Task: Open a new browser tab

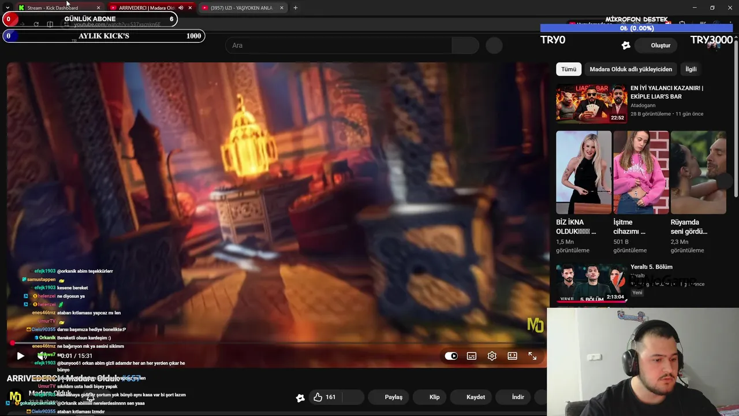Action: tap(295, 8)
